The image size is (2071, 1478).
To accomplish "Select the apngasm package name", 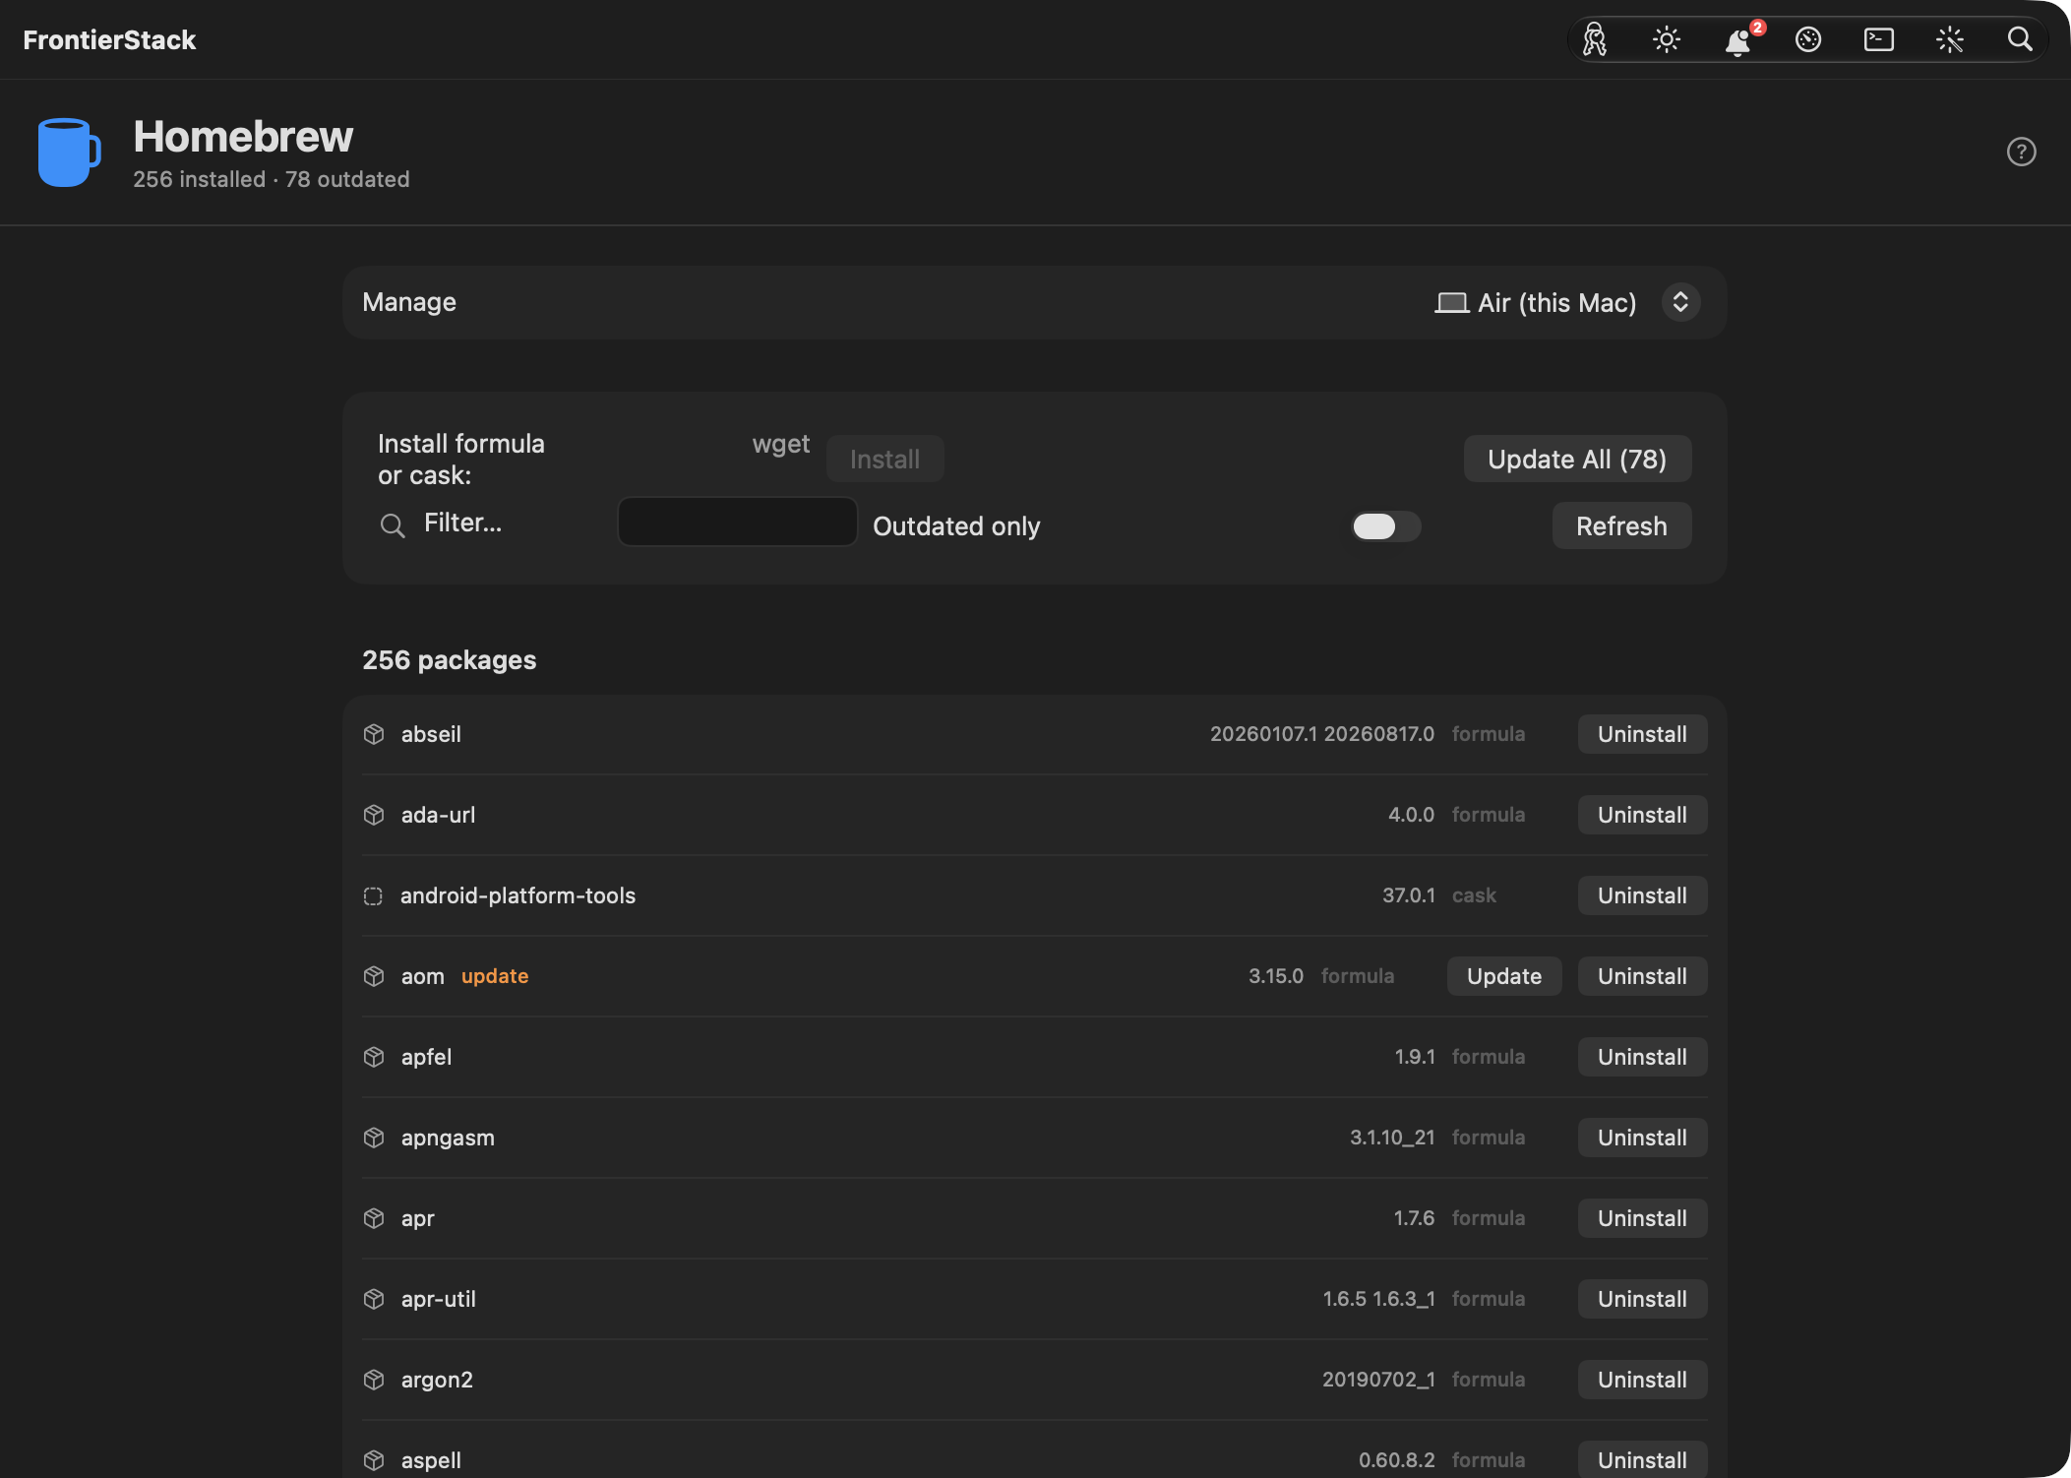I will 448,1138.
